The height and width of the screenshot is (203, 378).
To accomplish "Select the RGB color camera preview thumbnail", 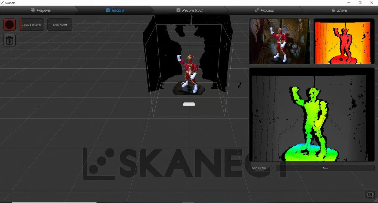I will [x=279, y=41].
